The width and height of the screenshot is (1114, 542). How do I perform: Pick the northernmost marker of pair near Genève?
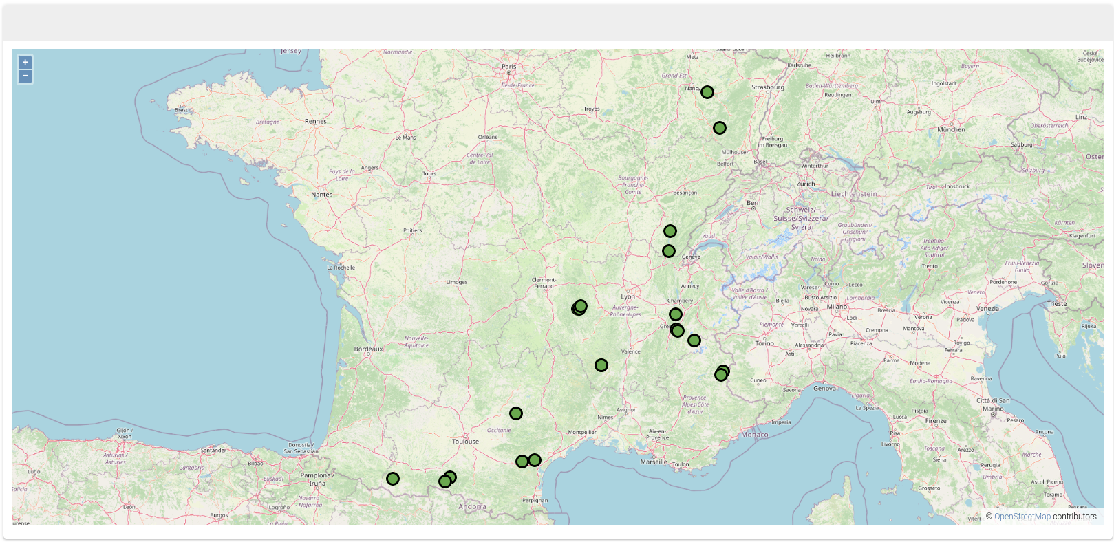(x=670, y=231)
